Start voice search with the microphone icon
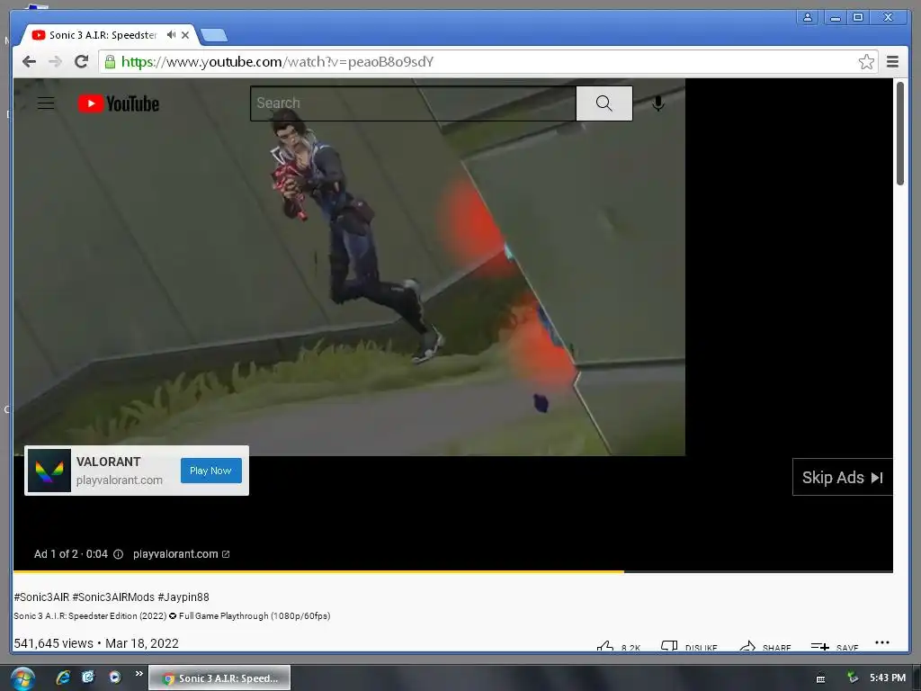The height and width of the screenshot is (691, 921). 658,103
